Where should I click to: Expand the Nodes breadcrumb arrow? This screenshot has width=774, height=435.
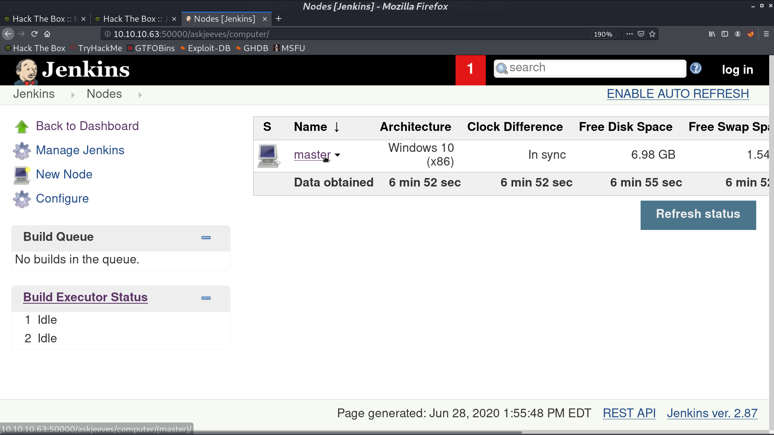coord(140,95)
